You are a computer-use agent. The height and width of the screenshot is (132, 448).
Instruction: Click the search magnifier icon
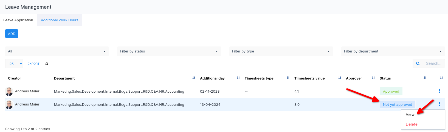point(418,63)
